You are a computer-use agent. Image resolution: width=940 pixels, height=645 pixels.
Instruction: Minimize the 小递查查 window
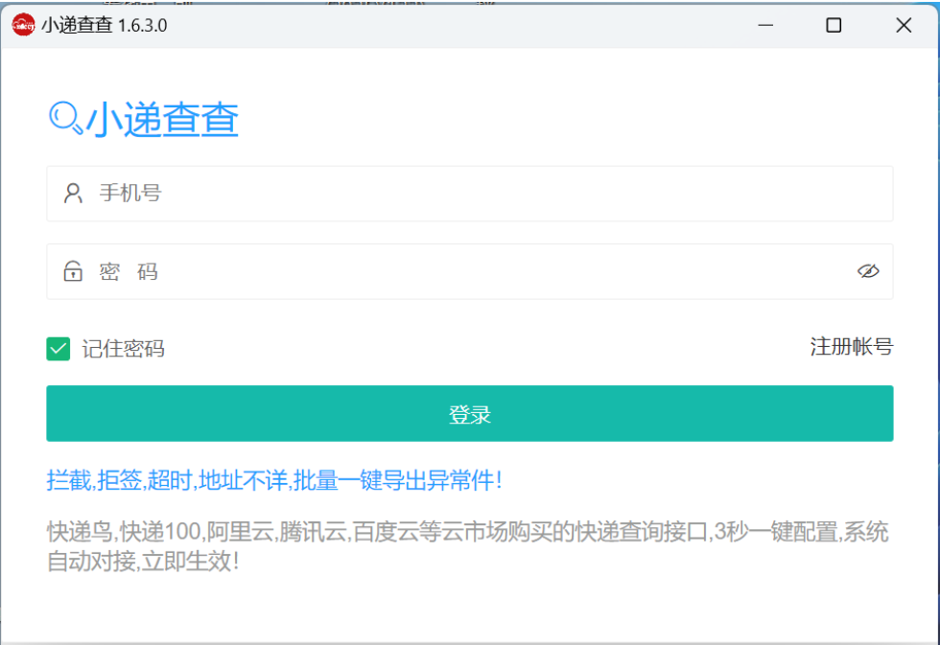point(764,25)
